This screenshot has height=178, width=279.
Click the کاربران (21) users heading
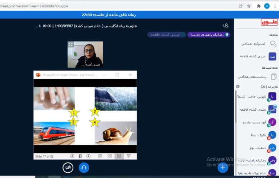pyautogui.click(x=269, y=87)
